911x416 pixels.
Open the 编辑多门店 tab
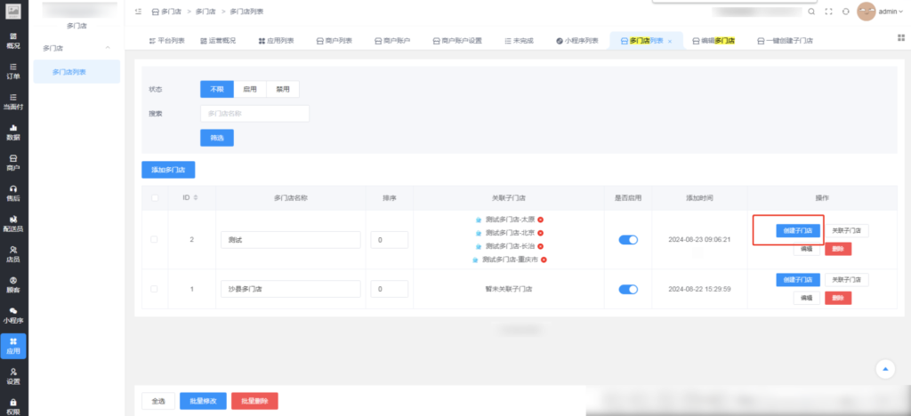tap(713, 41)
